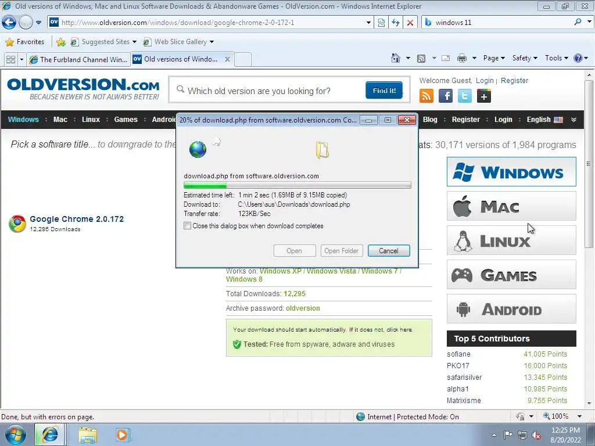Open the Games nav menu item
The width and height of the screenshot is (595, 446).
[126, 120]
